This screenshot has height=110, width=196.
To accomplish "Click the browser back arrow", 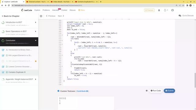I will (x=2, y=5).
